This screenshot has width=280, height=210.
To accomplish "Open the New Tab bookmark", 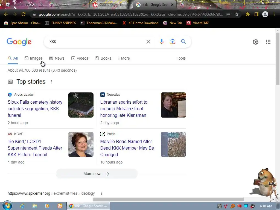I will pyautogui.click(x=173, y=23).
